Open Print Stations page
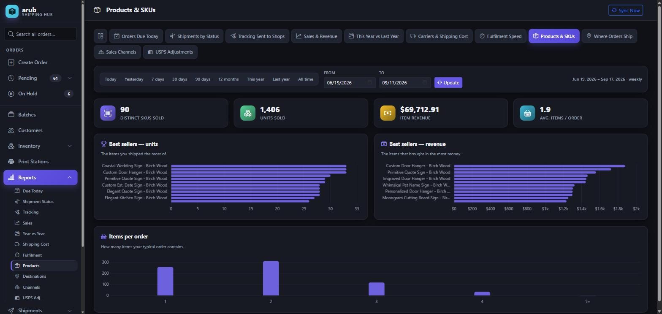Image resolution: width=662 pixels, height=314 pixels. [x=41, y=162]
